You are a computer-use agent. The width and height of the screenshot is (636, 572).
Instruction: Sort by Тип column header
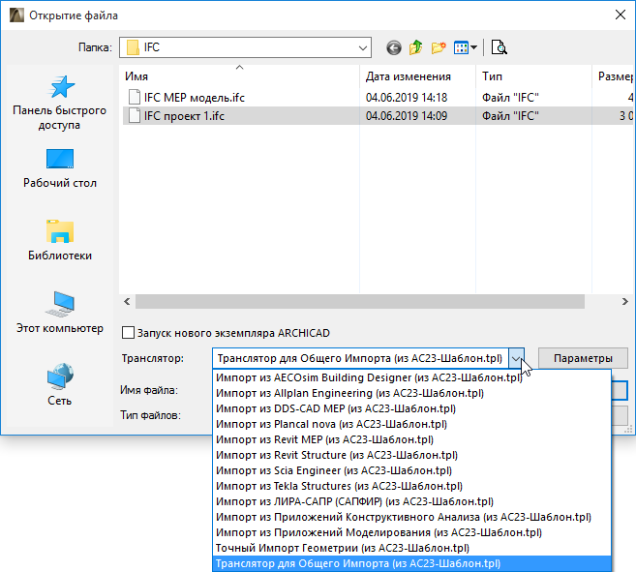point(533,76)
